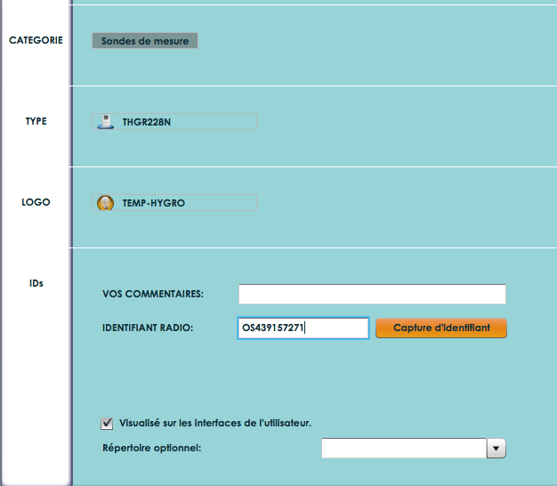Select the IDs section in sidebar
Image resolution: width=557 pixels, height=486 pixels.
36,283
